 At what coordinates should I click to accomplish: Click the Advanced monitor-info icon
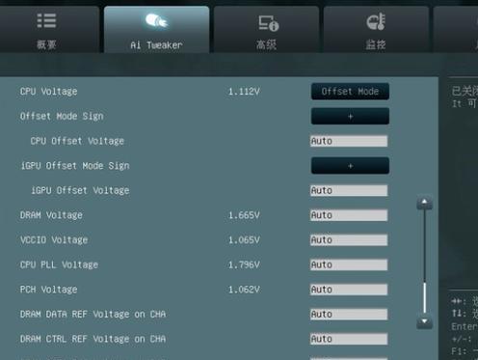(269, 23)
